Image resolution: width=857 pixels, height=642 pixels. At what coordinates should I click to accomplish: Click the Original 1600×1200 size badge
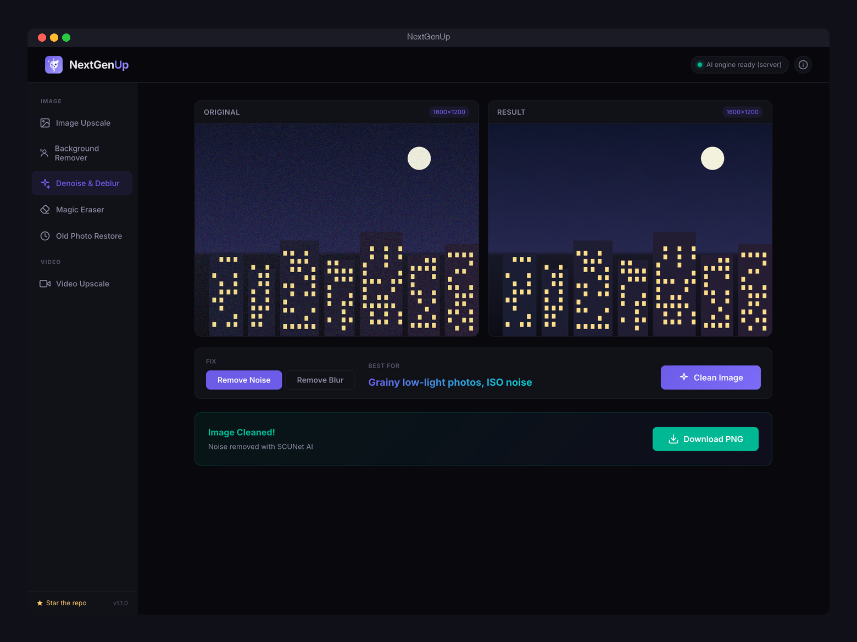point(449,112)
